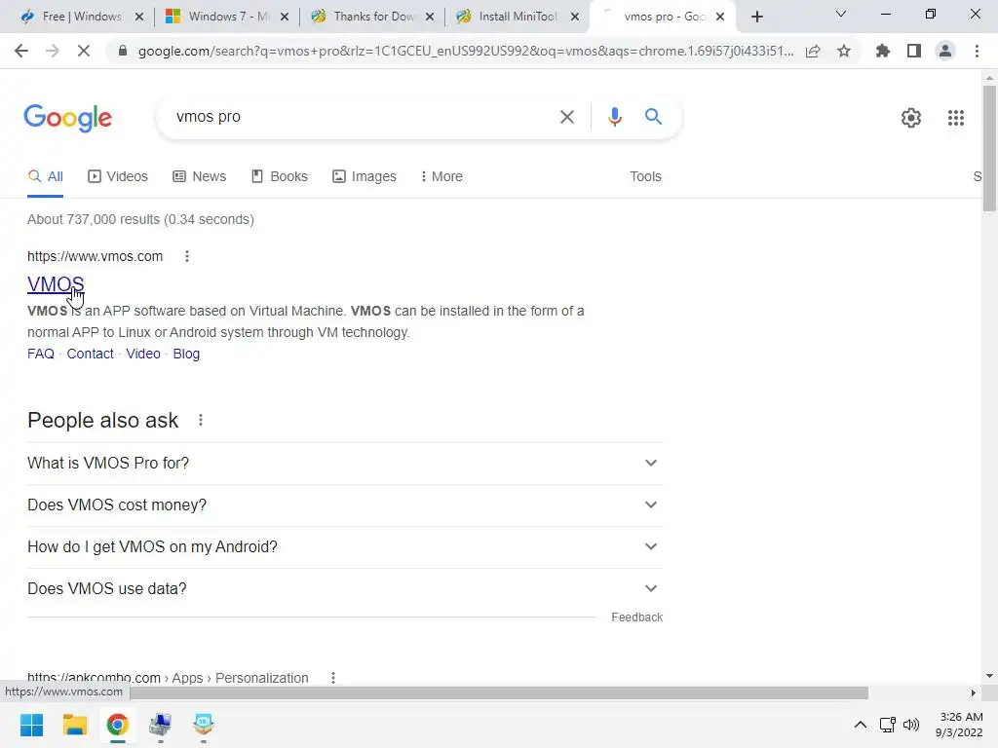This screenshot has width=998, height=748.
Task: Clear the search box with X icon
Action: tap(566, 117)
